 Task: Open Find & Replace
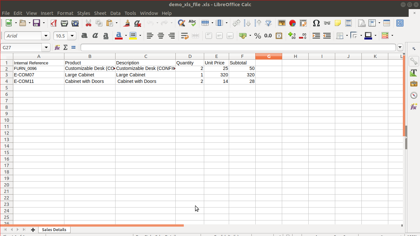click(x=182, y=23)
